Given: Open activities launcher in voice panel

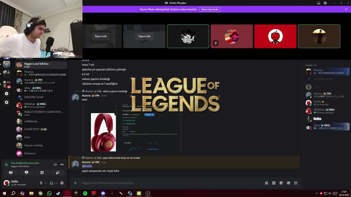Looking at the screenshot, I should coord(42,173).
